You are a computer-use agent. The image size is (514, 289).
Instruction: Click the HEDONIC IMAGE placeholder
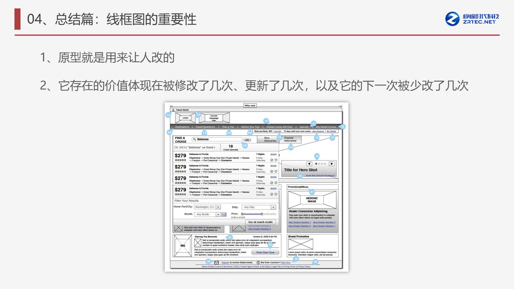click(312, 199)
